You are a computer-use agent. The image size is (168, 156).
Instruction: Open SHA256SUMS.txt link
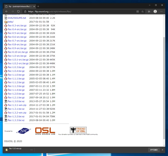[17, 18]
